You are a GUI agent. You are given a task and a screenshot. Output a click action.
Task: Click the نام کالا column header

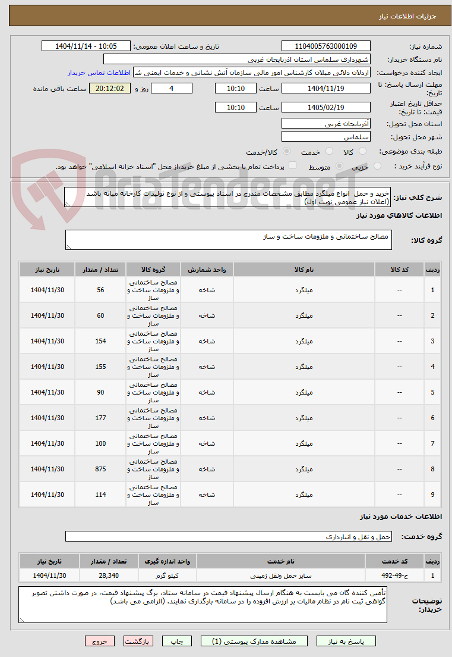pyautogui.click(x=304, y=270)
